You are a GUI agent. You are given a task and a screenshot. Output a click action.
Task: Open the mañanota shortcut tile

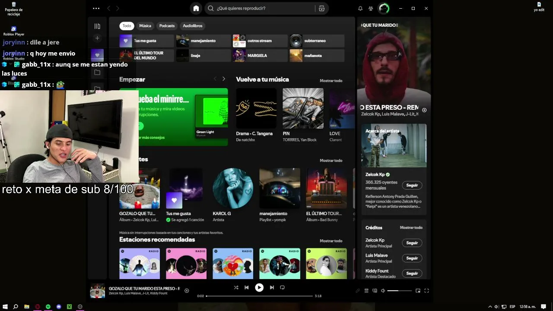317,55
